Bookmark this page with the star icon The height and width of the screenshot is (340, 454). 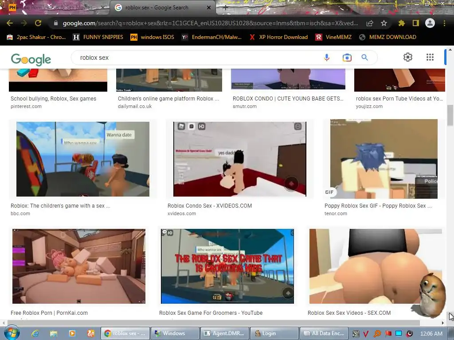point(384,23)
